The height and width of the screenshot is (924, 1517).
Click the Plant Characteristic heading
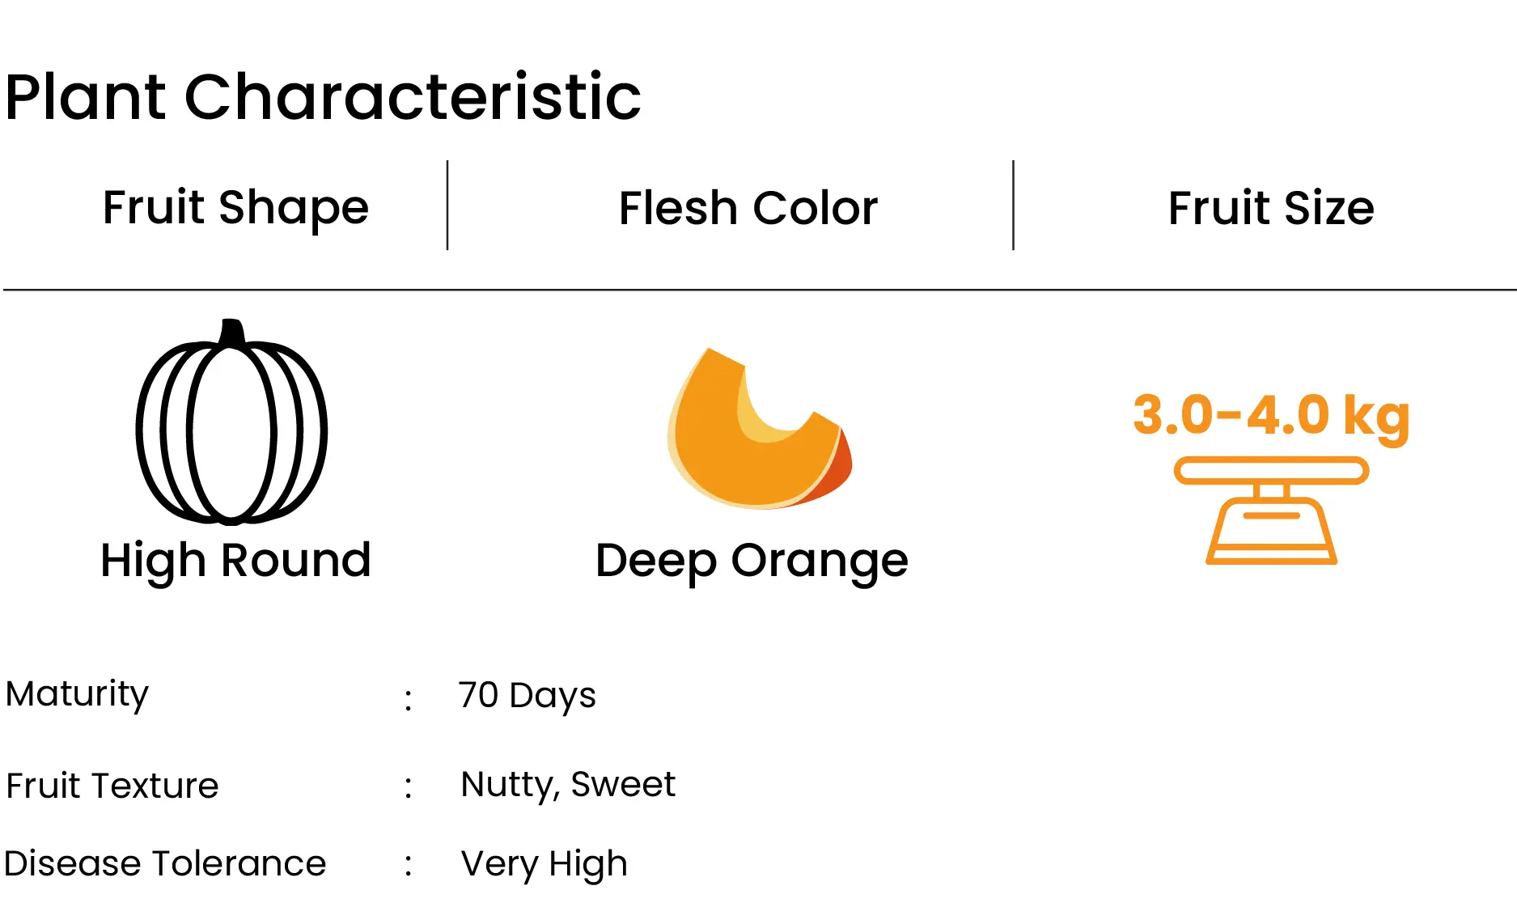323,97
